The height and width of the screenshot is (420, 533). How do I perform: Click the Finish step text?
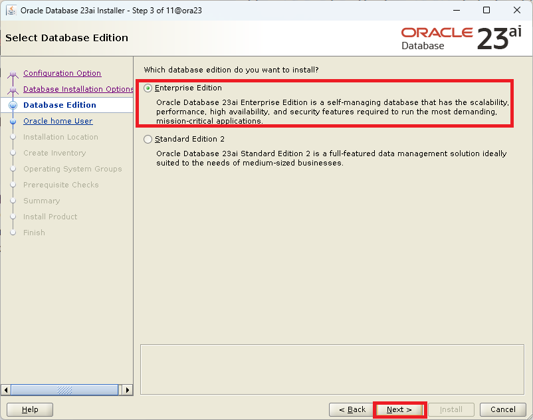point(34,233)
